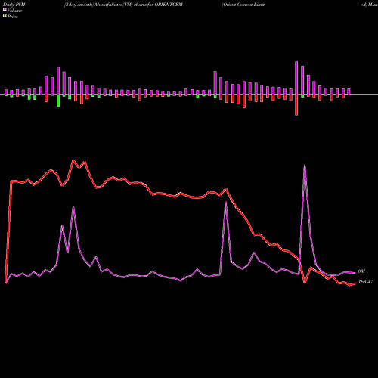Click the red-green Price legend swatch
Image resolution: width=378 pixels, height=378 pixels.
[x=5, y=16]
